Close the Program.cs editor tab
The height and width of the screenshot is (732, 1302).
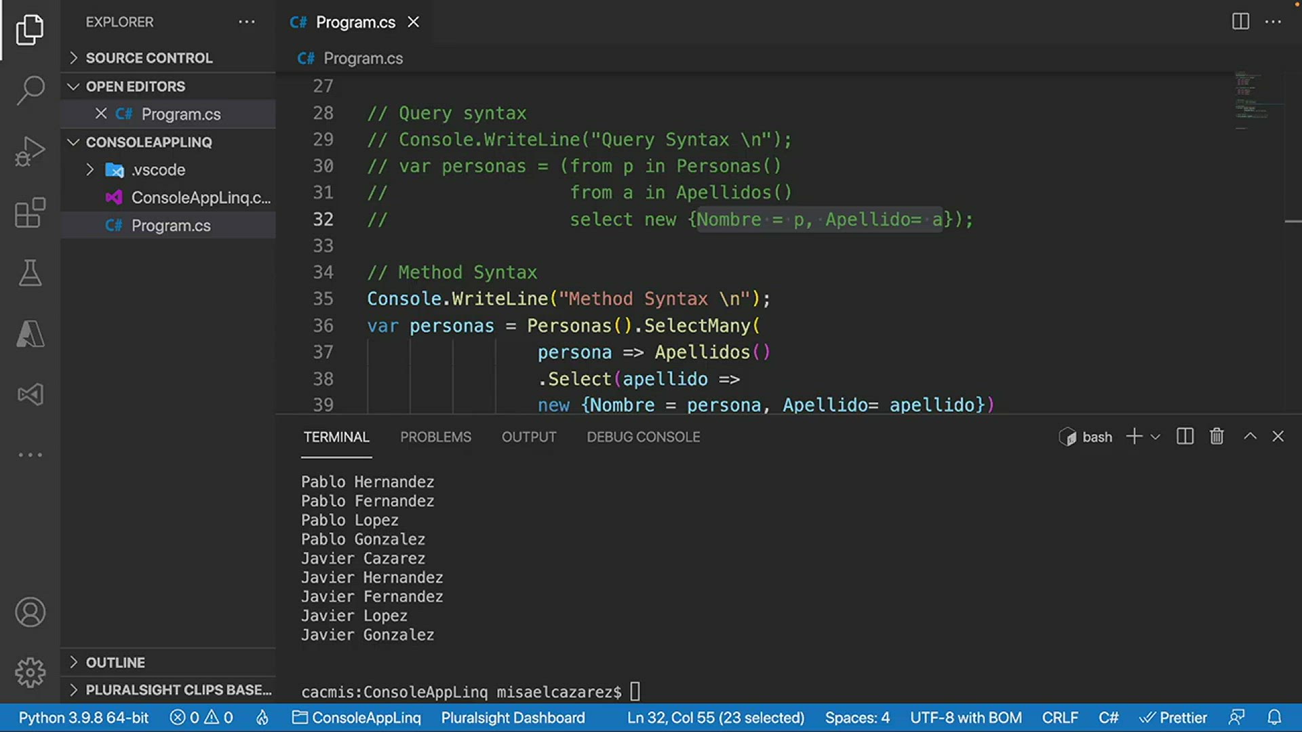pyautogui.click(x=413, y=22)
